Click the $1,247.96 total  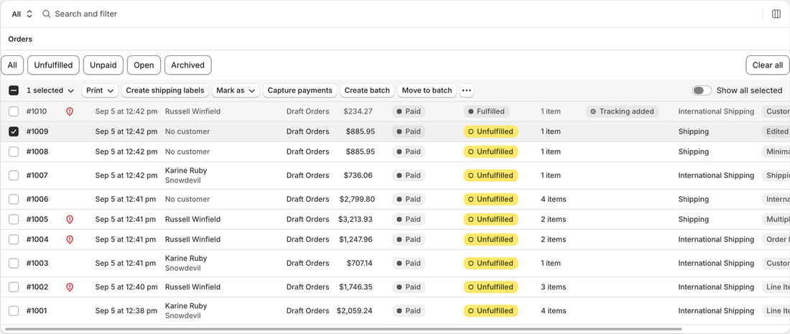pos(355,239)
